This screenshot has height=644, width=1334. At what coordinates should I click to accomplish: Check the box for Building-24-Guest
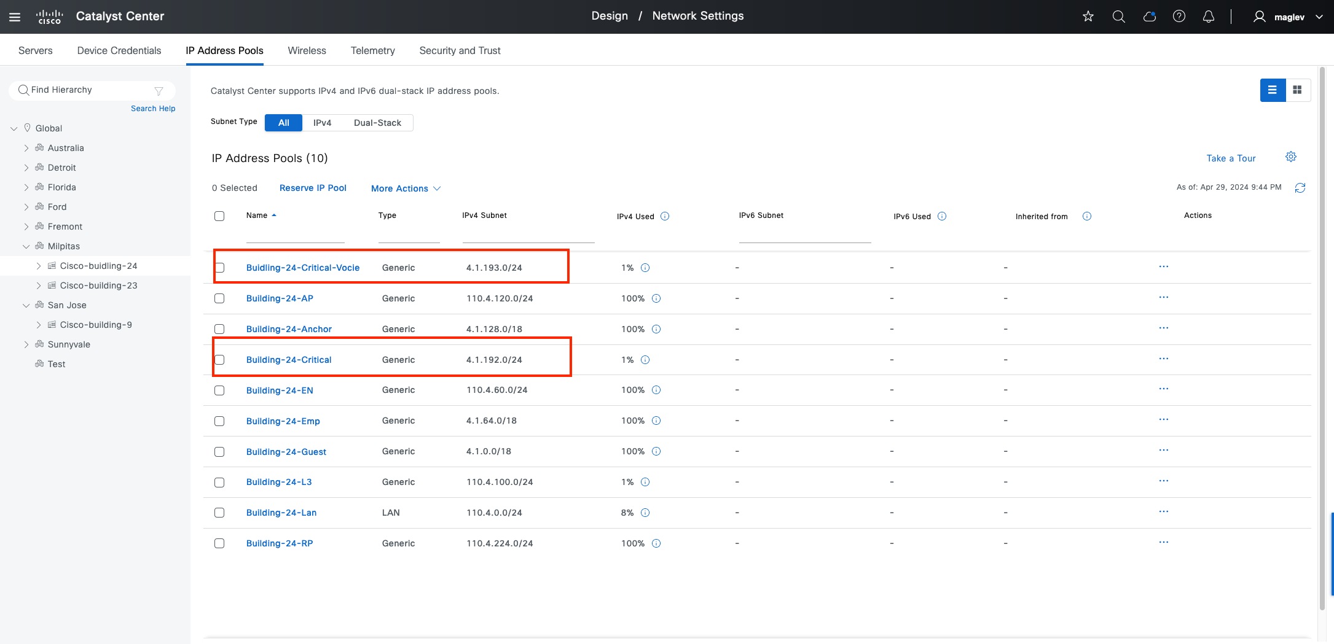point(219,452)
